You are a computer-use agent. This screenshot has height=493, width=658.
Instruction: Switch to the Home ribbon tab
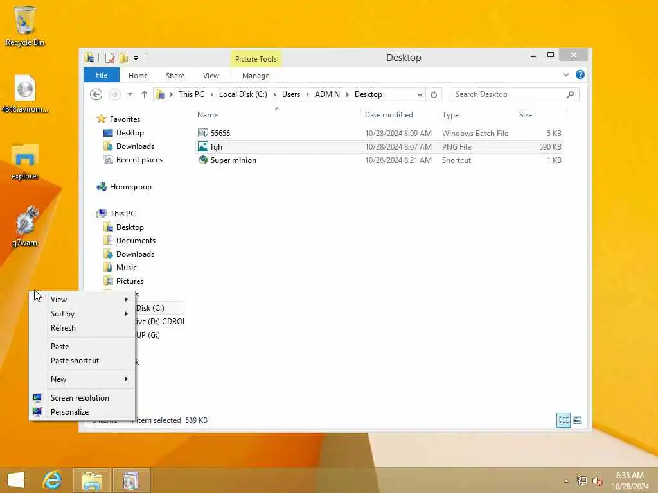[138, 76]
